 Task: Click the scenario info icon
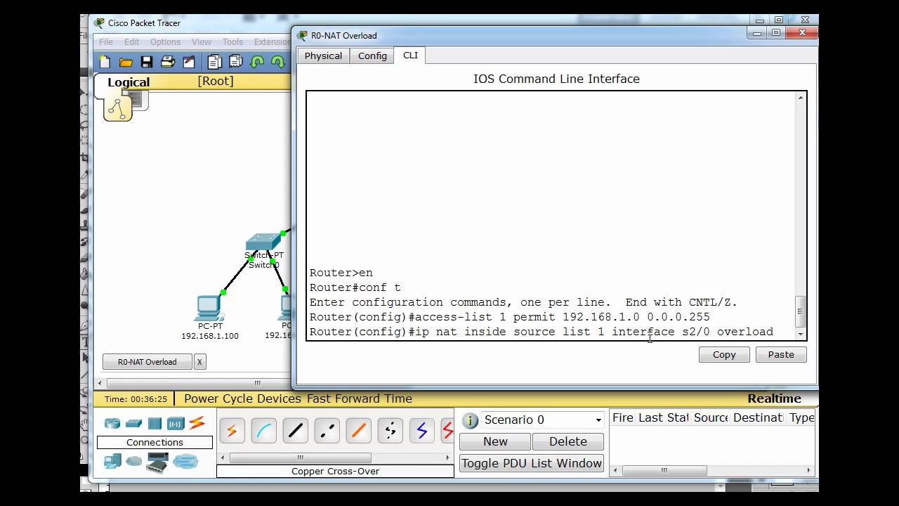(470, 420)
